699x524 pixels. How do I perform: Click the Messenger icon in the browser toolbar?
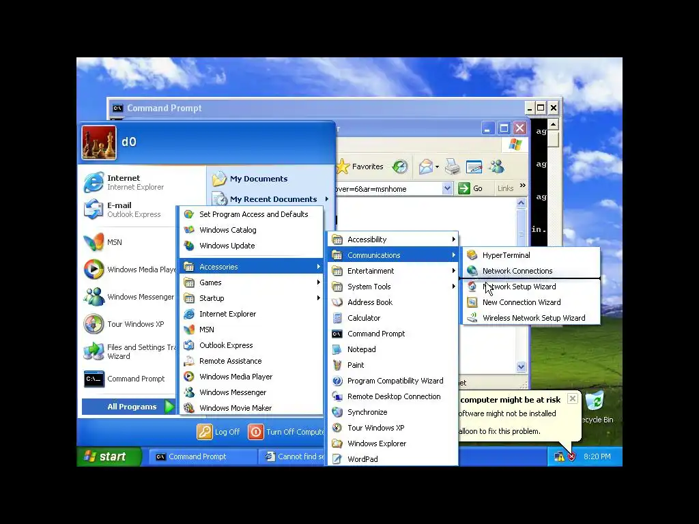click(x=496, y=166)
